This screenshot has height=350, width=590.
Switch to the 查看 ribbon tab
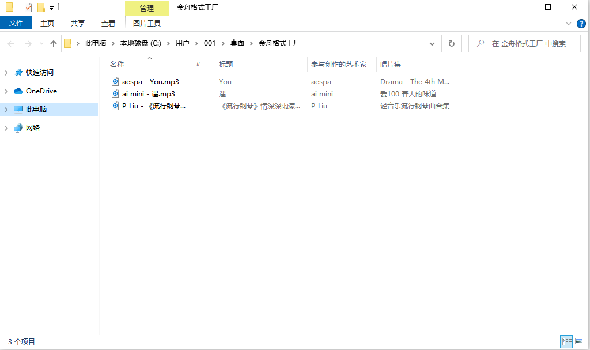point(108,24)
